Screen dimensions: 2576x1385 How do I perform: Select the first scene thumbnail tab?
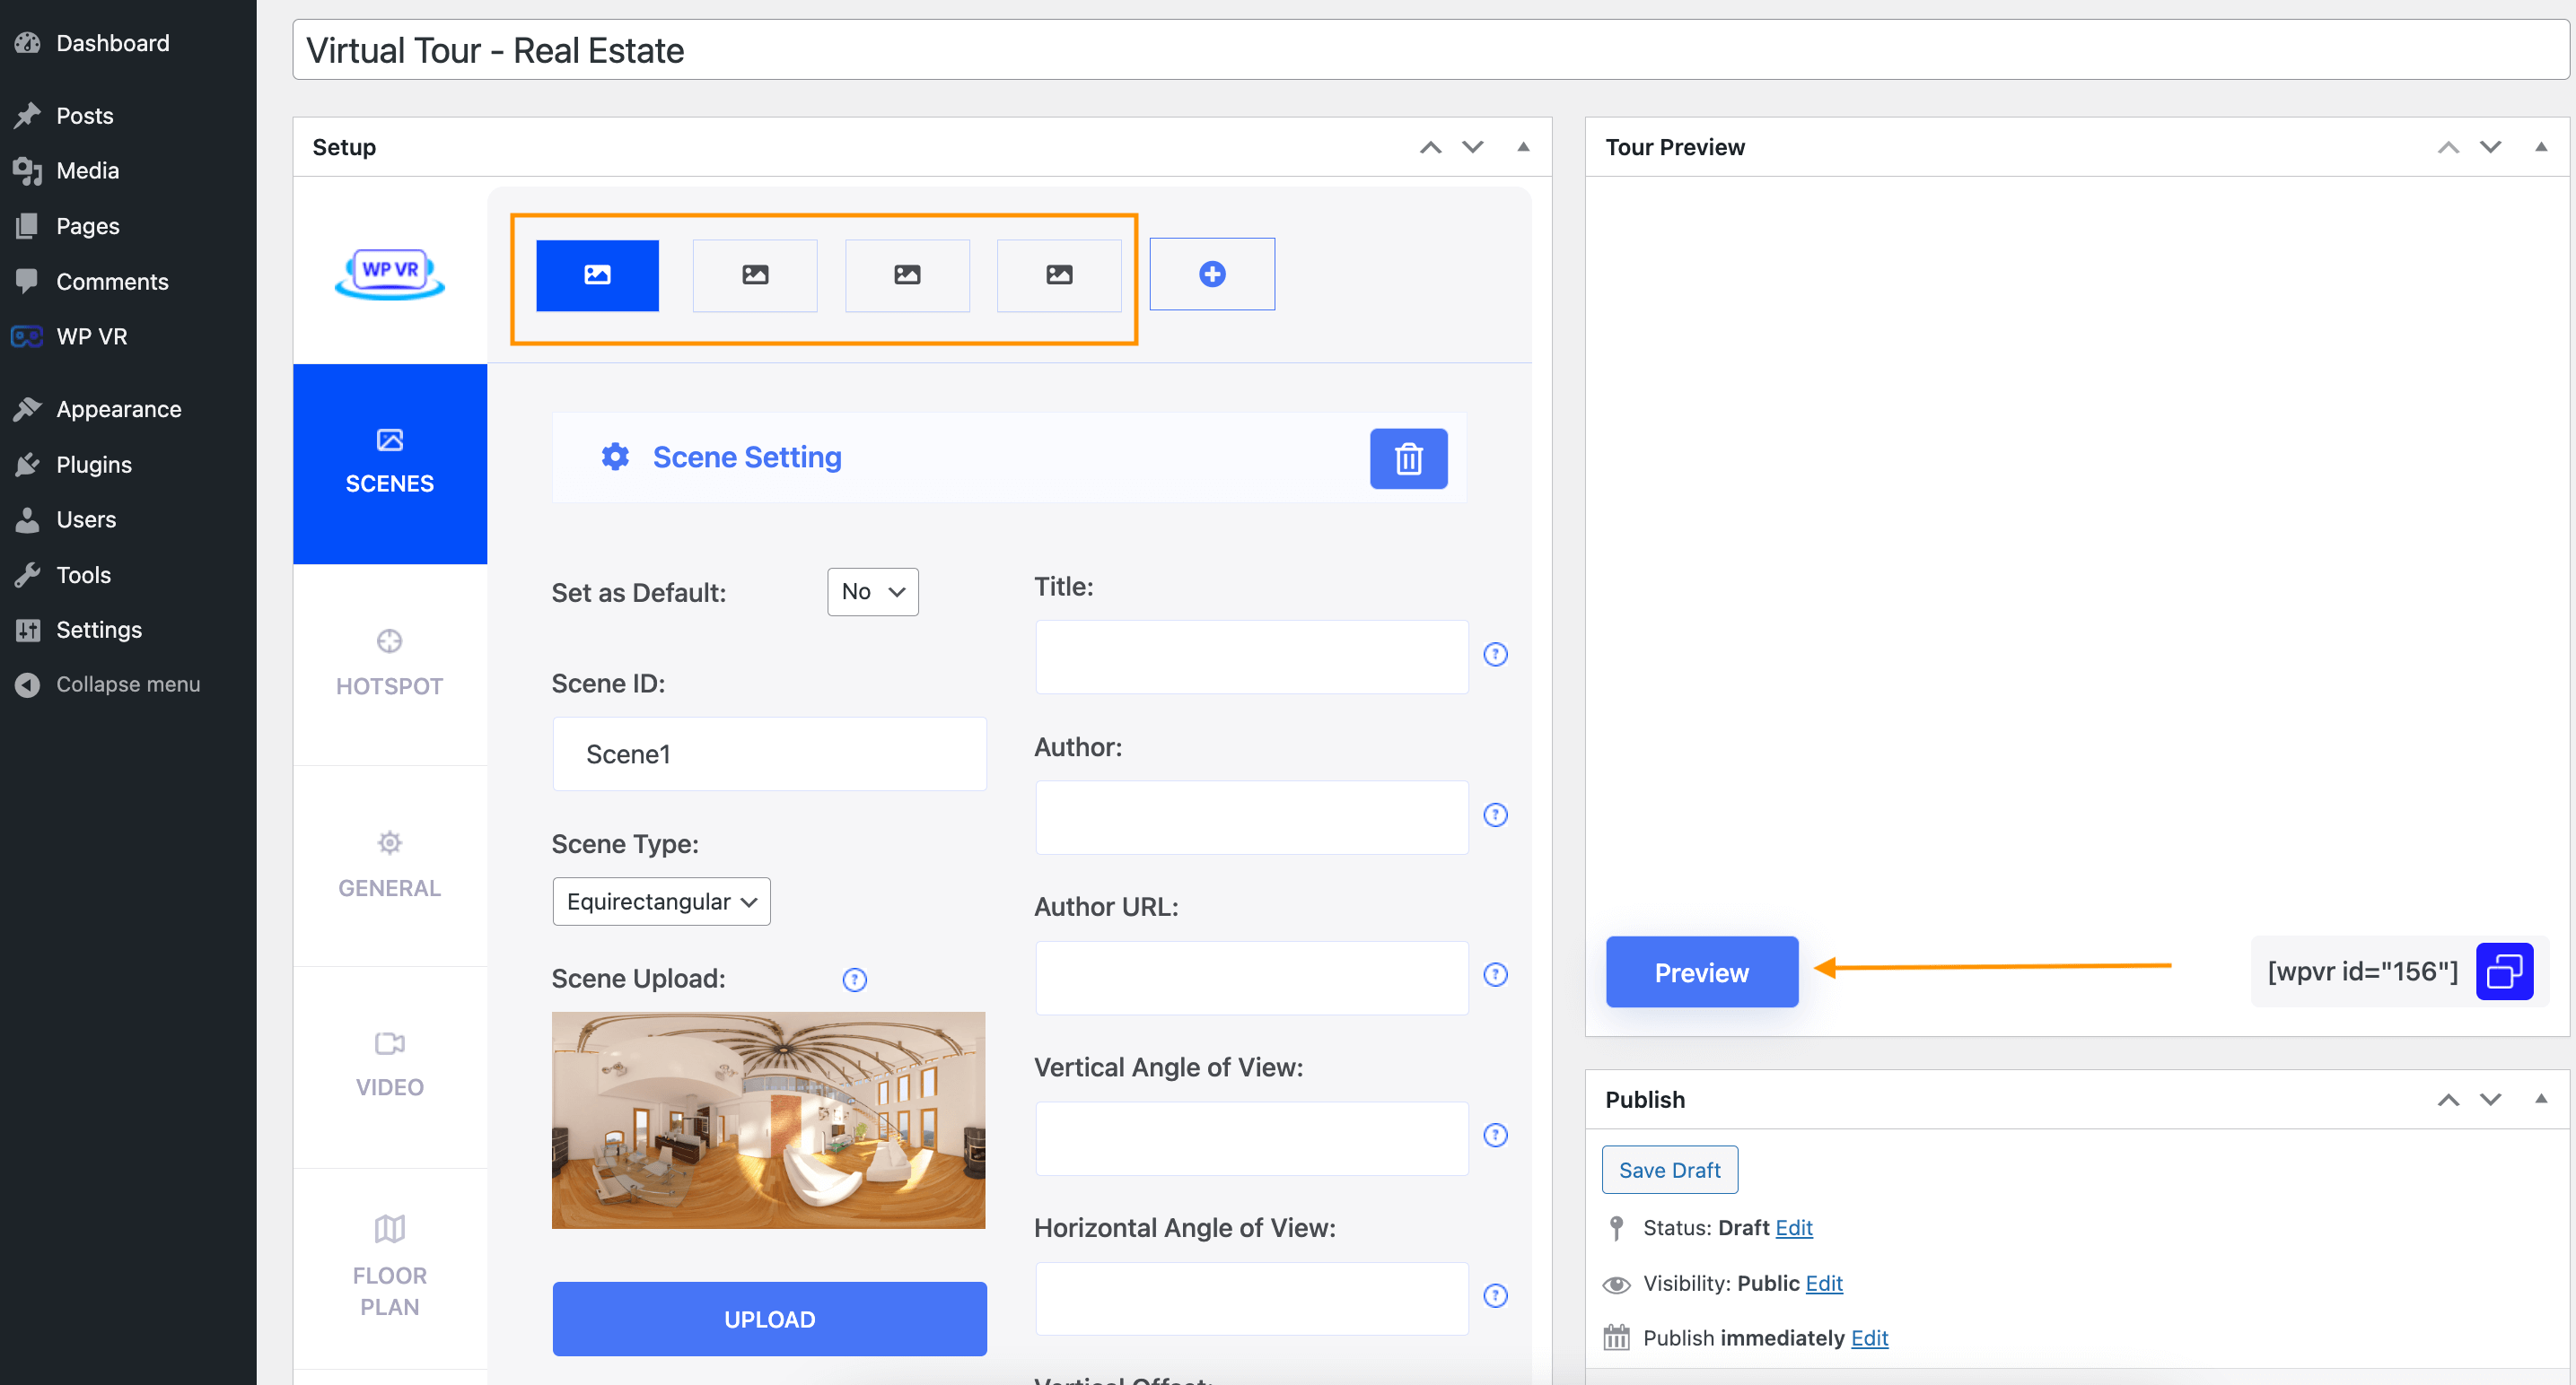(x=597, y=274)
